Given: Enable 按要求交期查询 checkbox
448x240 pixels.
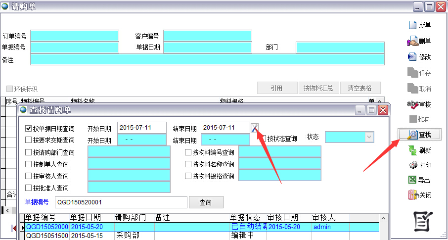Looking at the screenshot, I should click(29, 141).
